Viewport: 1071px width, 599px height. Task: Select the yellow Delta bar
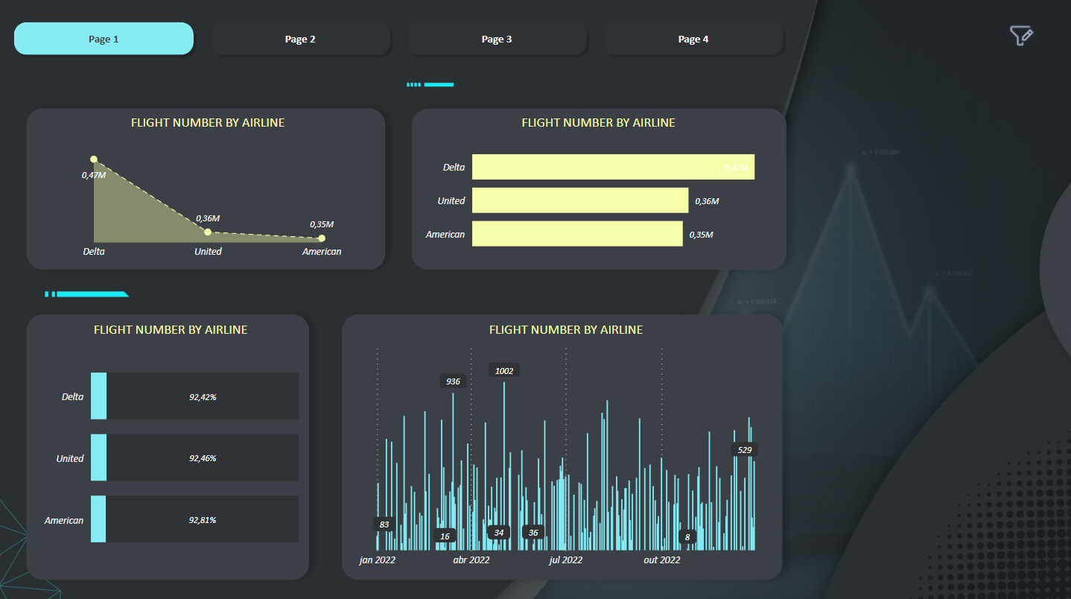tap(613, 167)
